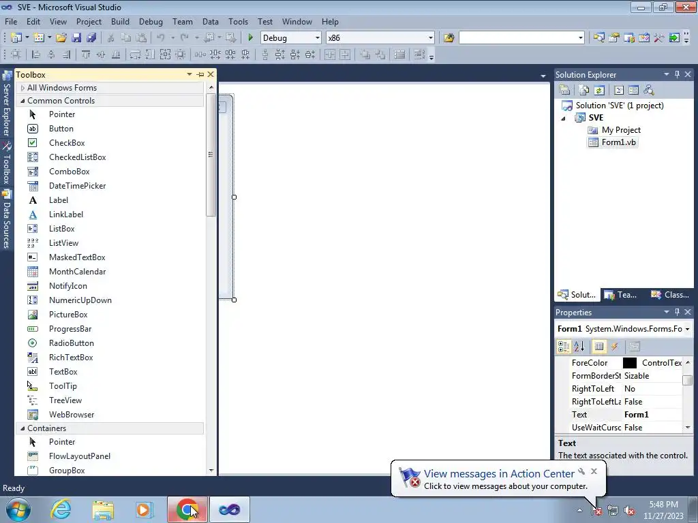Select the DateTimePicker control in Toolbox
This screenshot has width=698, height=523.
[x=78, y=186]
